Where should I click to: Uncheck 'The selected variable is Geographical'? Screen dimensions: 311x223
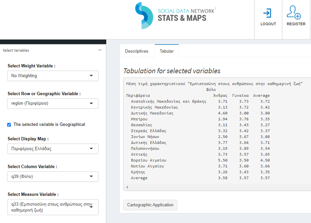pos(9,125)
